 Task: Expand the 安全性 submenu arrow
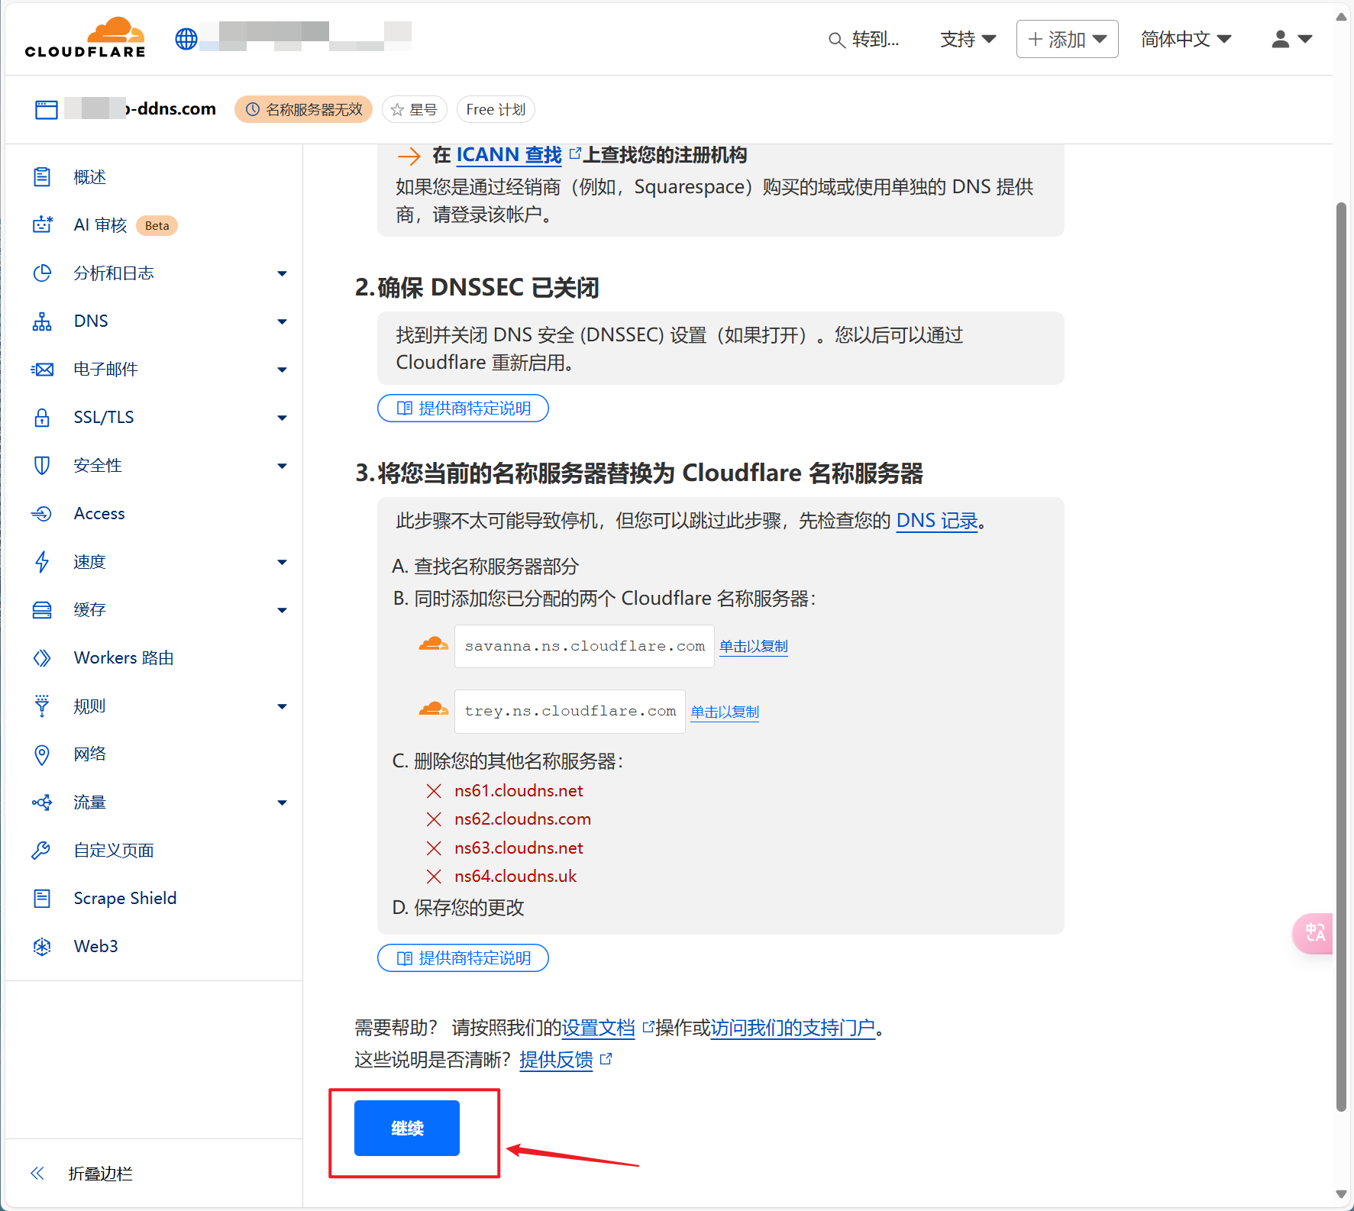coord(282,466)
